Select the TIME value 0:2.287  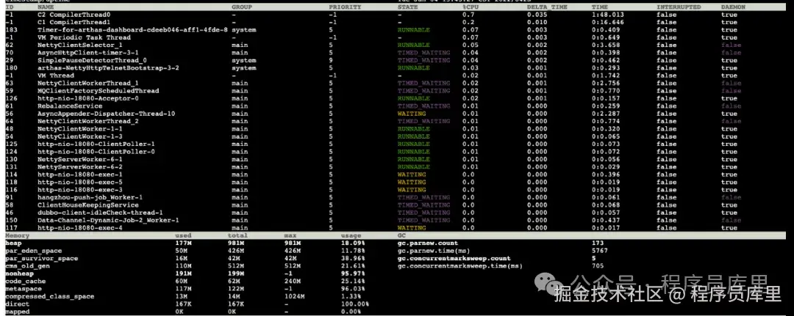606,114
